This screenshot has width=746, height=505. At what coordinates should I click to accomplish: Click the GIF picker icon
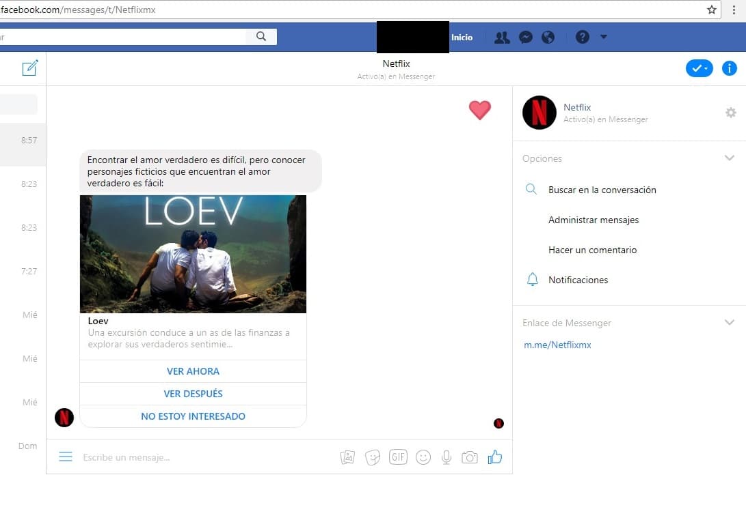(398, 457)
